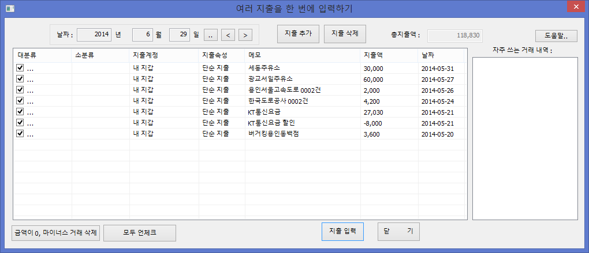Image resolution: width=589 pixels, height=253 pixels.
Task: Uncheck the 광교서일주유소 row checkbox
Action: [x=20, y=79]
